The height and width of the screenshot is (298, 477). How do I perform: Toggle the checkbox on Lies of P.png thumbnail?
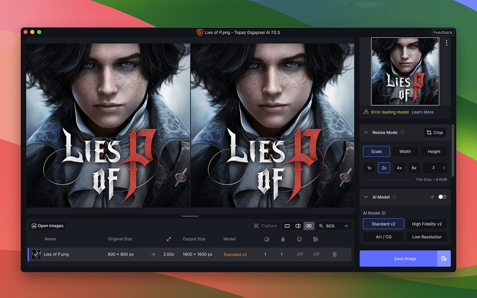point(36,254)
